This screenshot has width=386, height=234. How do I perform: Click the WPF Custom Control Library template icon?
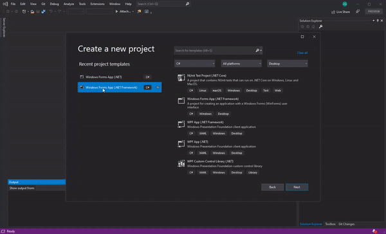(x=181, y=163)
